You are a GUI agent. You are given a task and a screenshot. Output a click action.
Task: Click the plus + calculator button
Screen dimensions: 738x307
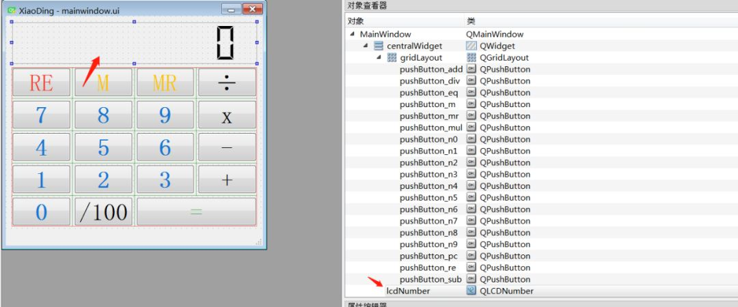click(228, 179)
